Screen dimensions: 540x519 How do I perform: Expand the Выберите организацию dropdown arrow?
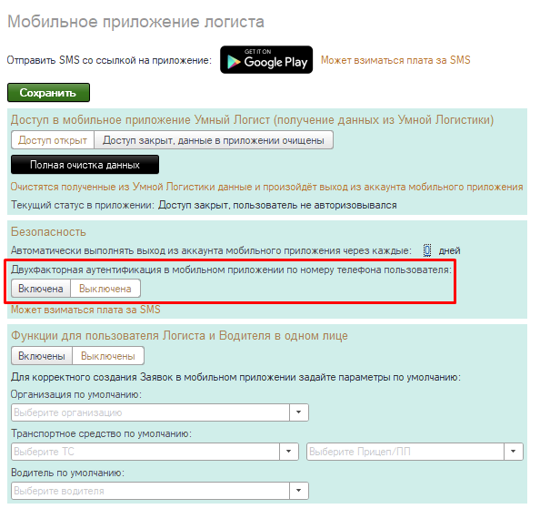[298, 412]
